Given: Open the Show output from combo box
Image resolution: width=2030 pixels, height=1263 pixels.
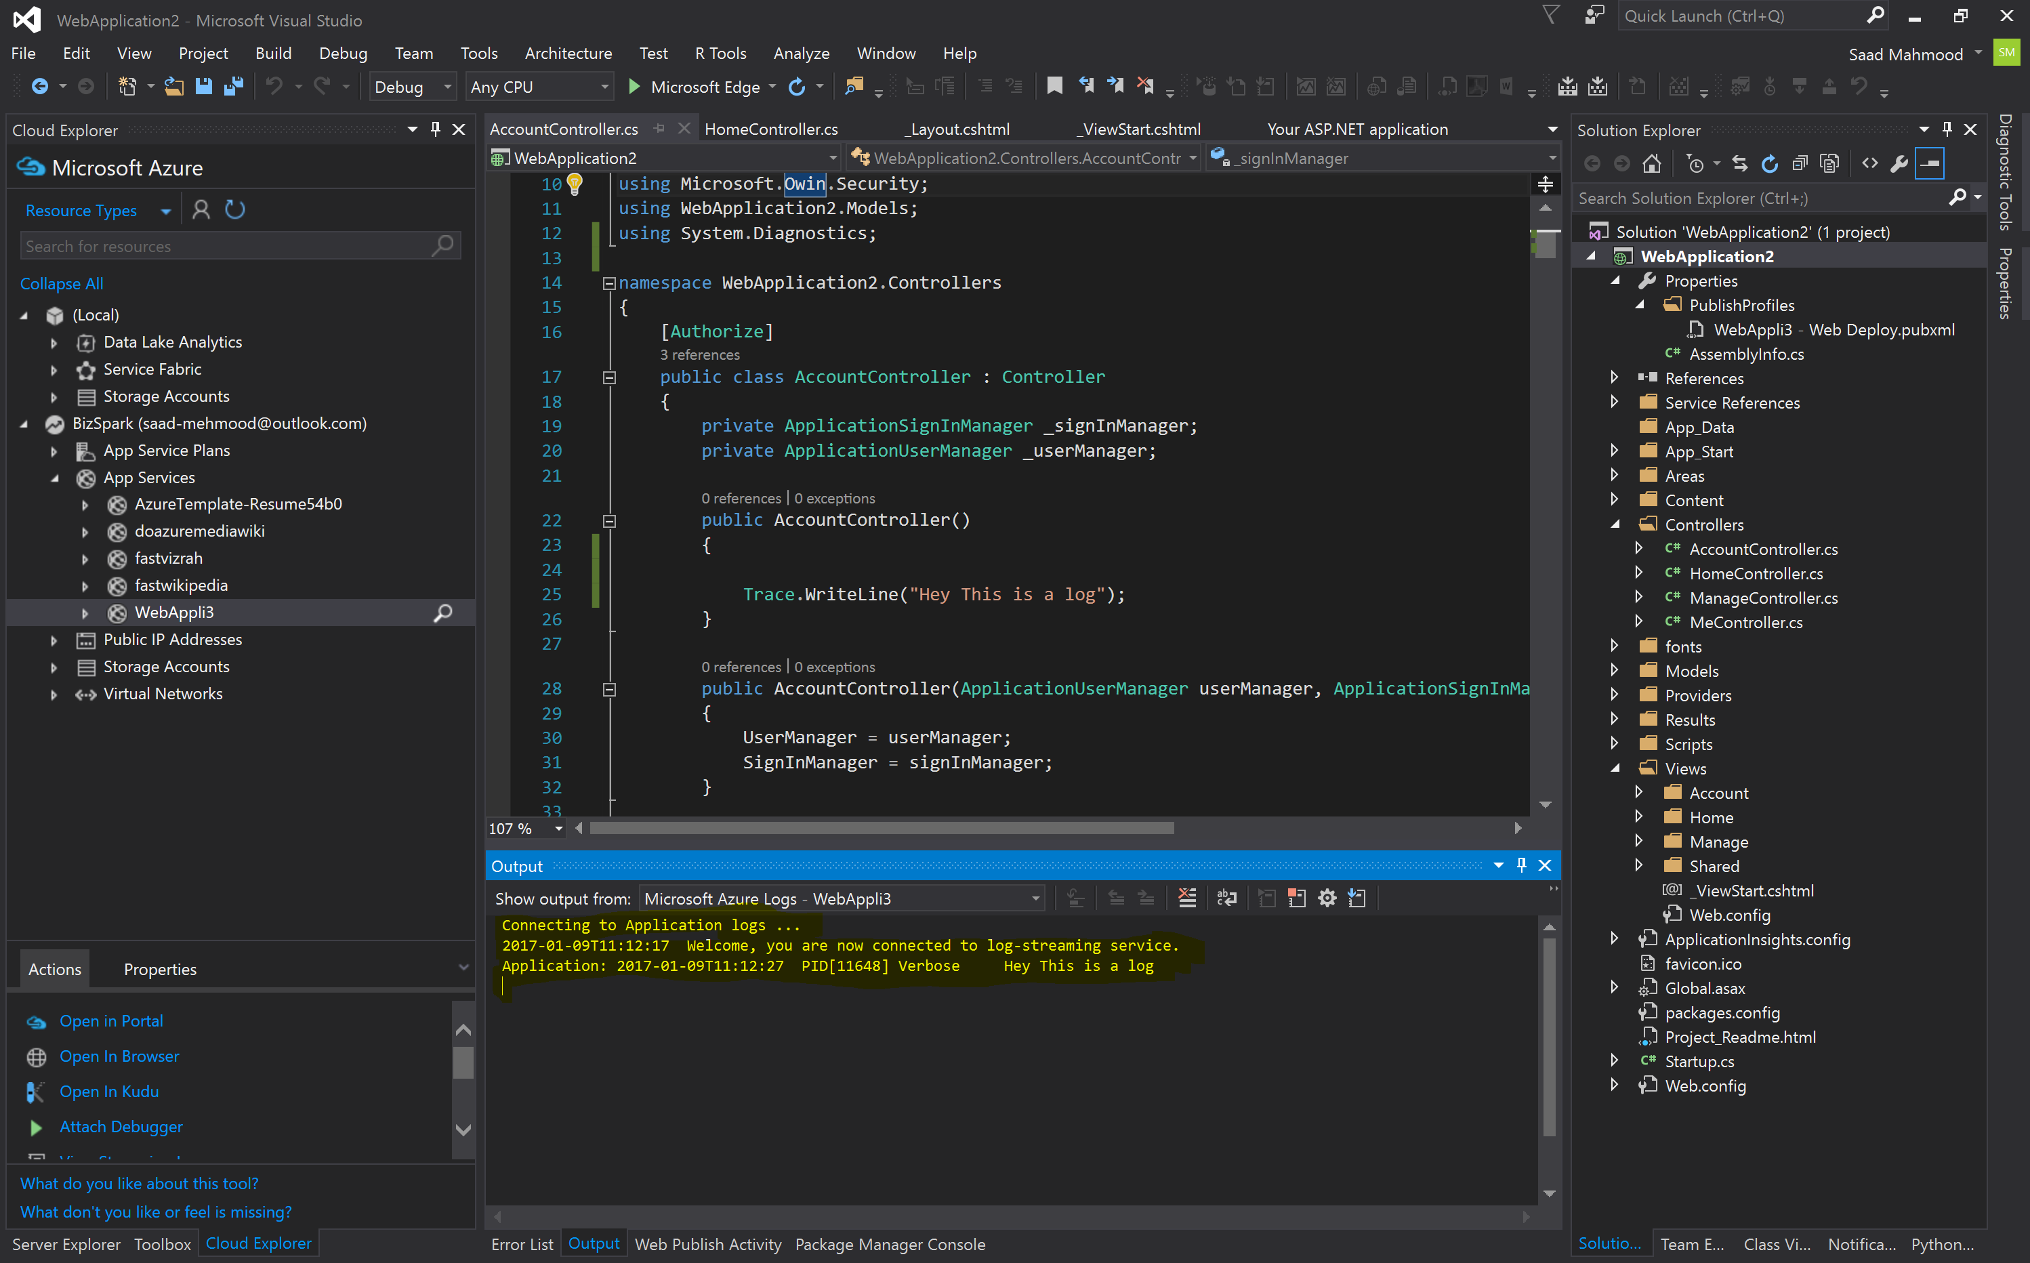Looking at the screenshot, I should (842, 898).
